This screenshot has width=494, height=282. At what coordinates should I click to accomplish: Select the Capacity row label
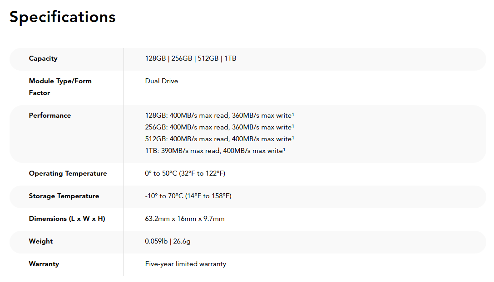43,59
